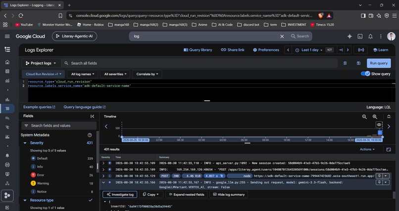Screen dimensions: 399x211
Task: Open Cloud Run Revision +1 resource dropdown
Action: [x=43, y=74]
